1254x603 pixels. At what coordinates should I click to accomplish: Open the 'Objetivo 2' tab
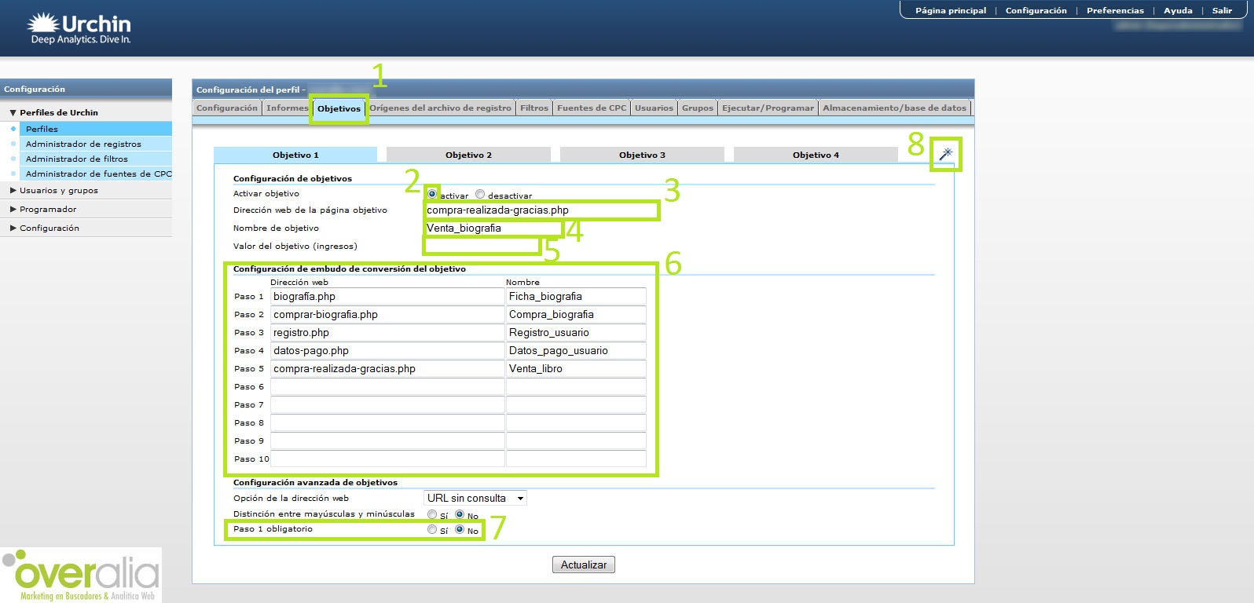tap(468, 155)
